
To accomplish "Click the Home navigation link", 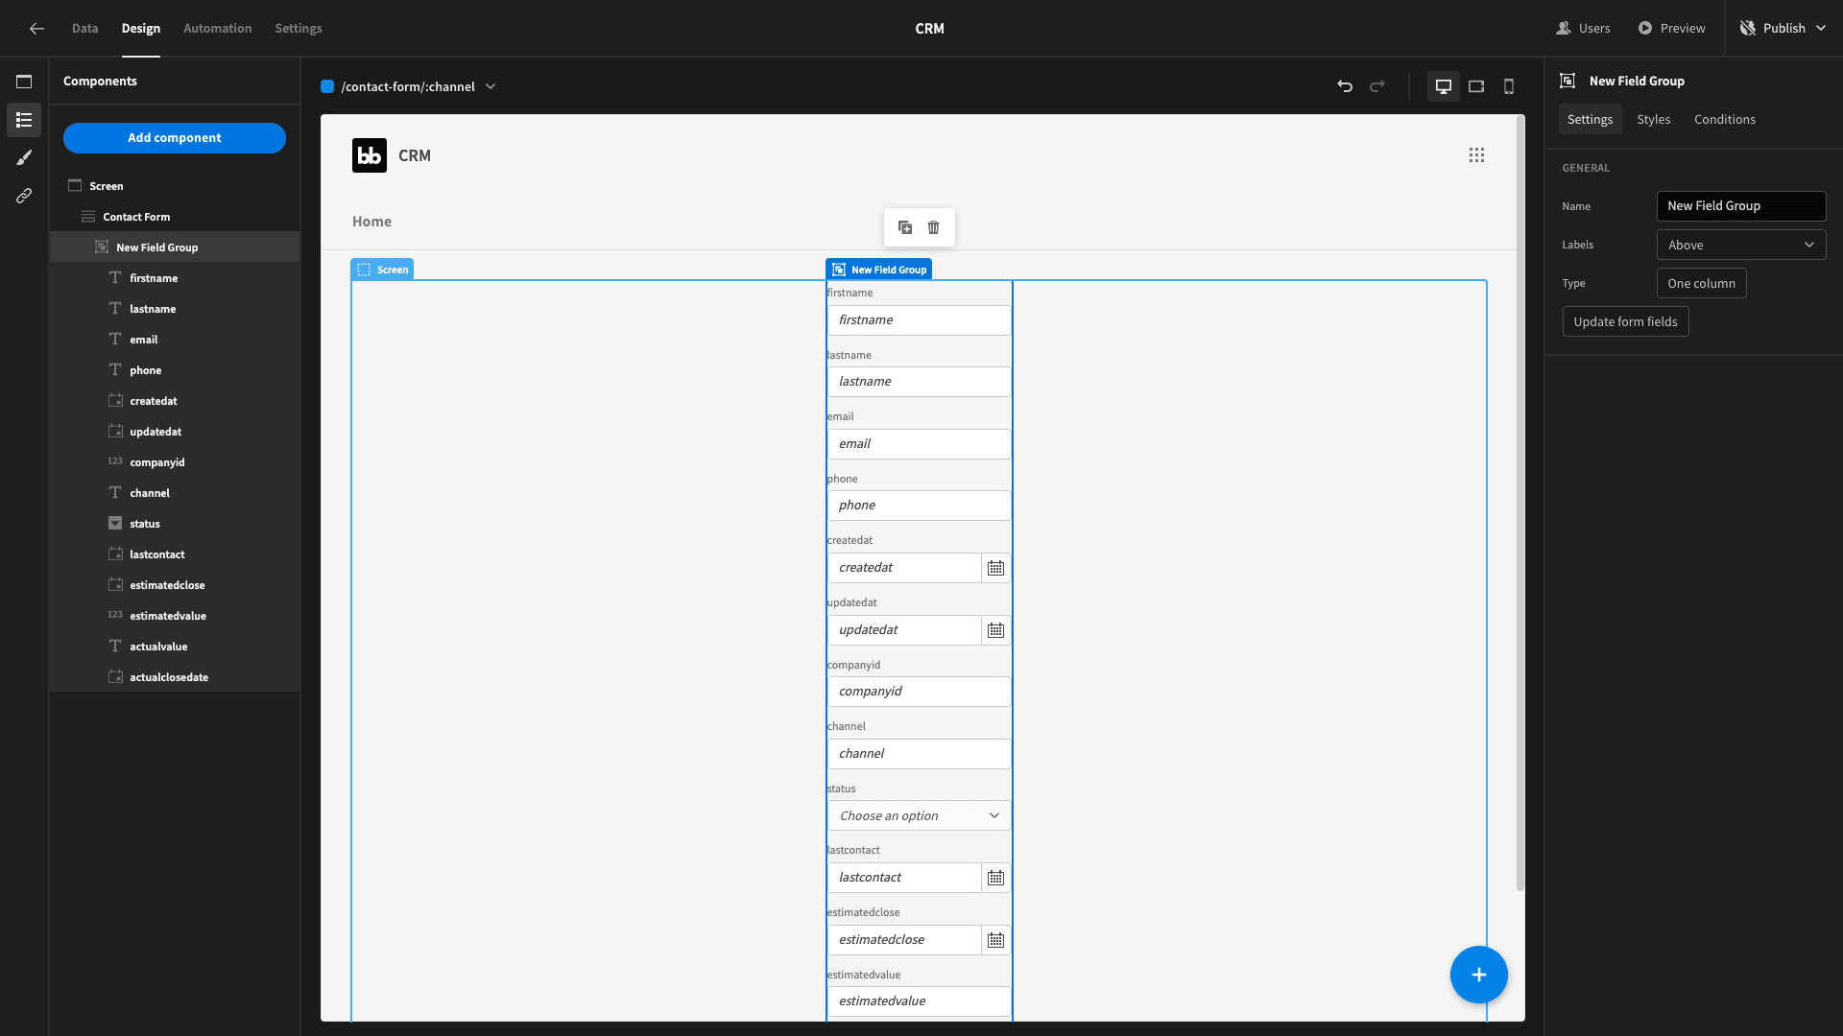I will coord(371,222).
